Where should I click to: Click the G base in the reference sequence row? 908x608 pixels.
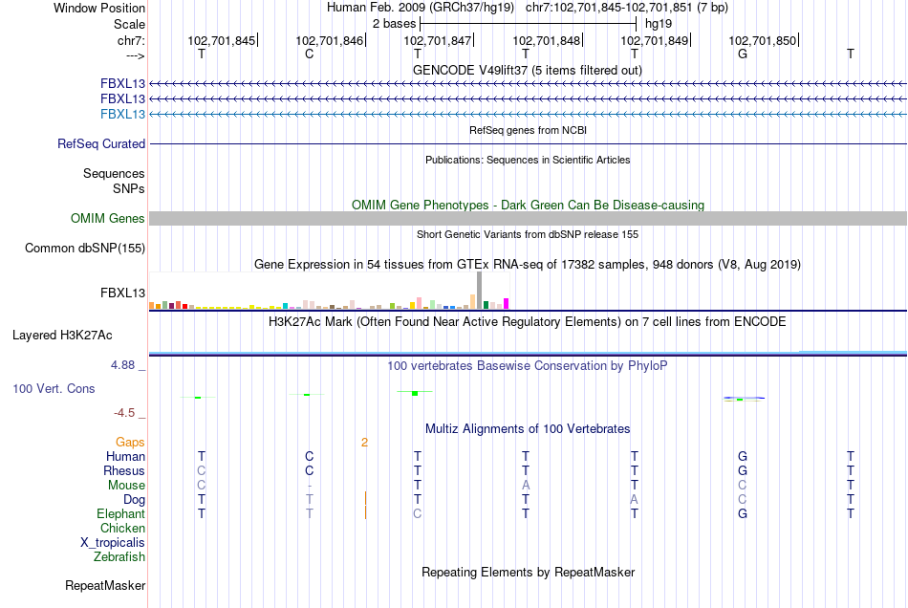point(743,54)
